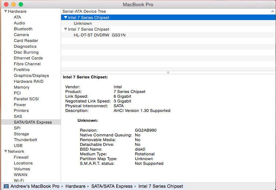Click Intel 7 Series Chipset in path bar

(x=161, y=186)
